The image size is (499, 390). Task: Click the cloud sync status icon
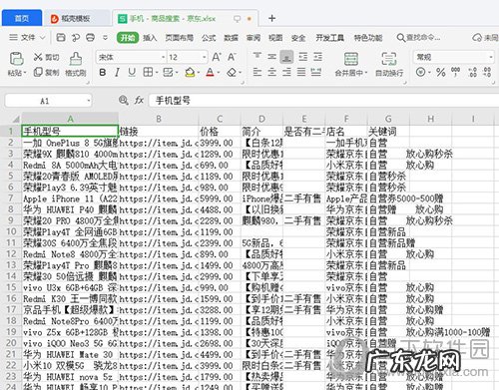tap(477, 37)
